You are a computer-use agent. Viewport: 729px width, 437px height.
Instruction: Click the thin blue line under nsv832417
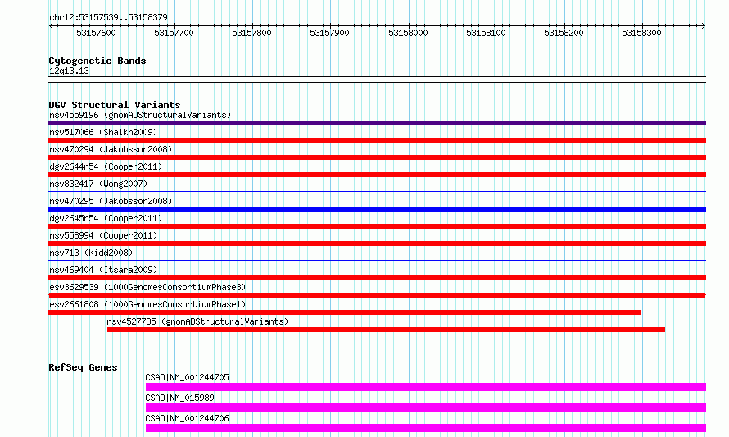point(377,191)
